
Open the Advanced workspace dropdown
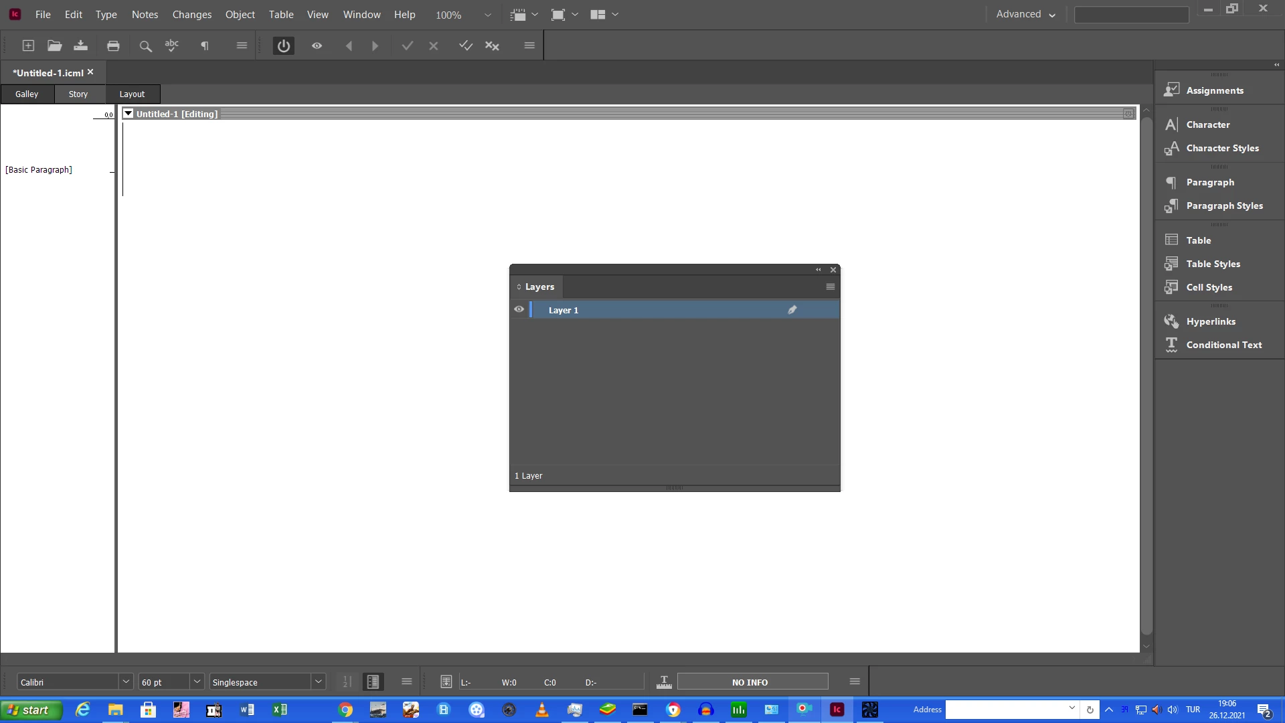[1025, 14]
